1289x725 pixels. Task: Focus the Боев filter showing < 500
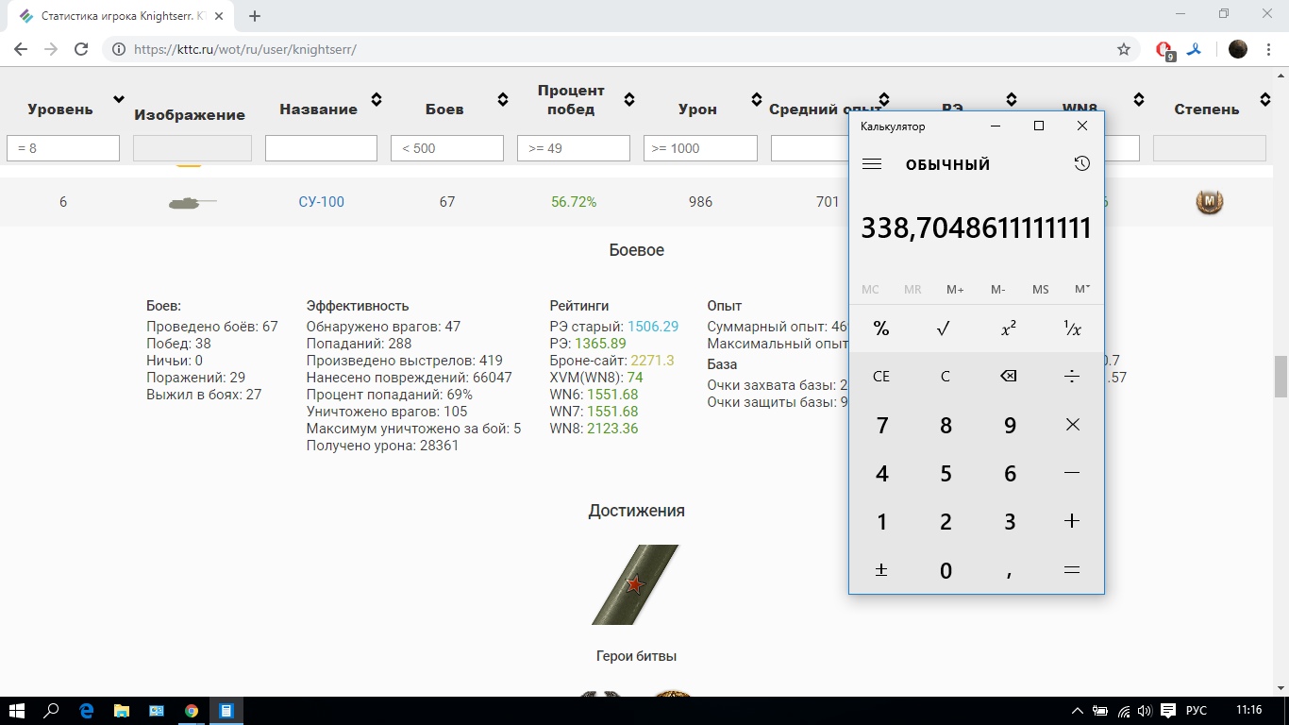[447, 148]
